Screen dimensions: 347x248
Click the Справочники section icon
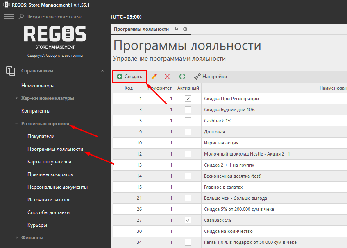point(11,71)
